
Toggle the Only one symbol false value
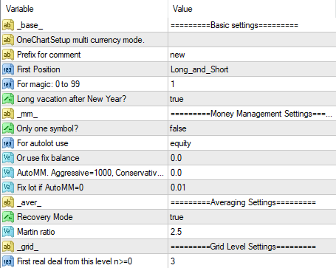[252, 128]
